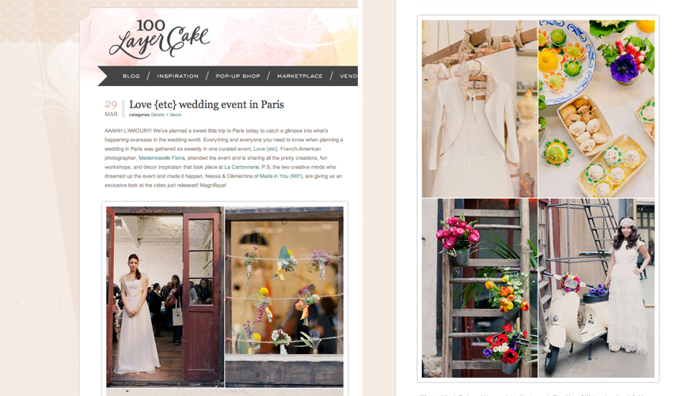Open the Blog menu item
The width and height of the screenshot is (673, 396).
point(131,76)
